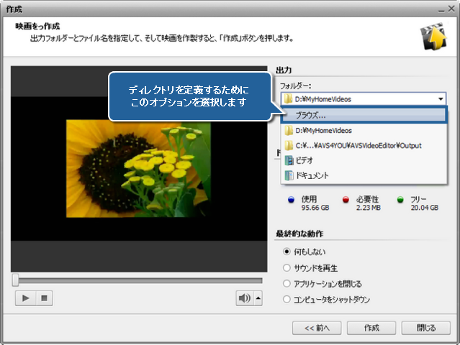Click the speaker volume icon

coord(245,298)
